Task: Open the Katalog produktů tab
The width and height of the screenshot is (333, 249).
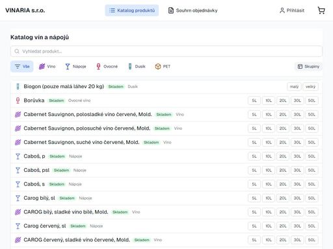Action: tap(132, 10)
